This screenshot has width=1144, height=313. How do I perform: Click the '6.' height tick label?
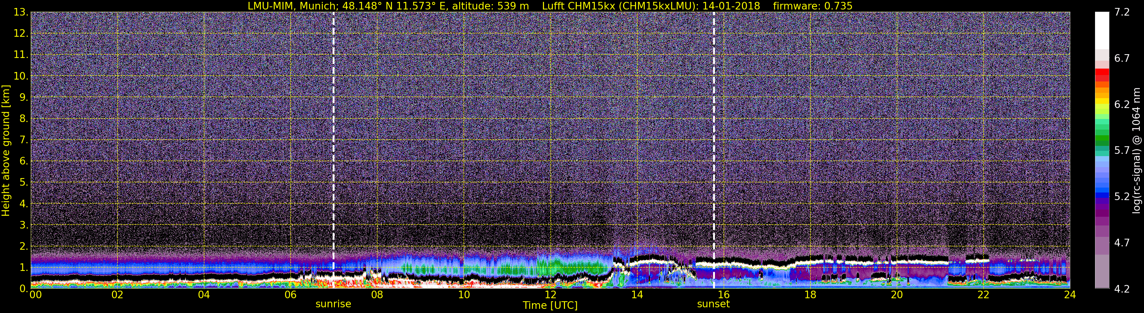pos(24,161)
